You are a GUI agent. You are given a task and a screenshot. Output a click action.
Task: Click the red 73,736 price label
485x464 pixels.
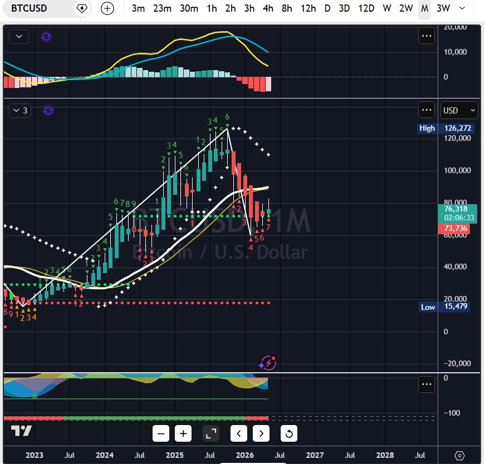click(454, 229)
